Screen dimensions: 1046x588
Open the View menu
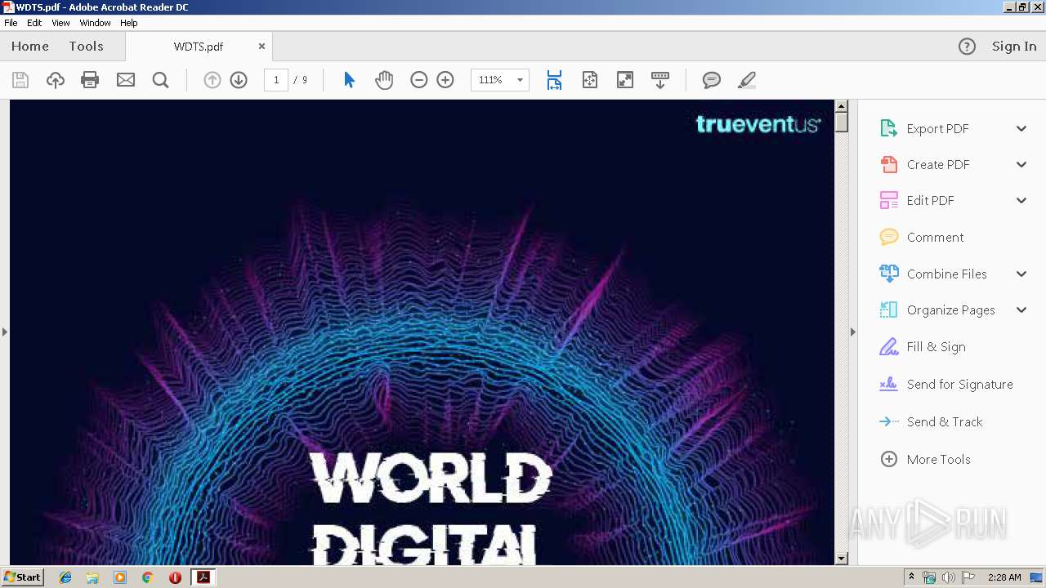click(x=60, y=23)
